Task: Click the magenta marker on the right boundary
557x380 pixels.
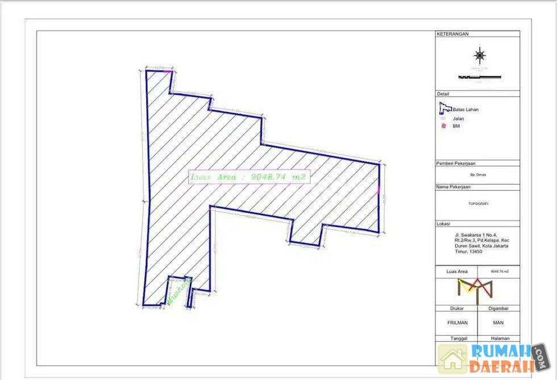Action: click(379, 189)
